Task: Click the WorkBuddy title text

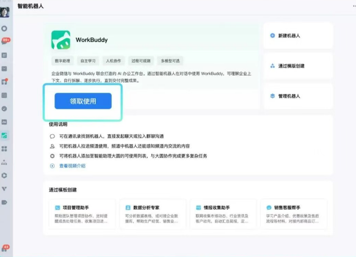Action: 92,40
